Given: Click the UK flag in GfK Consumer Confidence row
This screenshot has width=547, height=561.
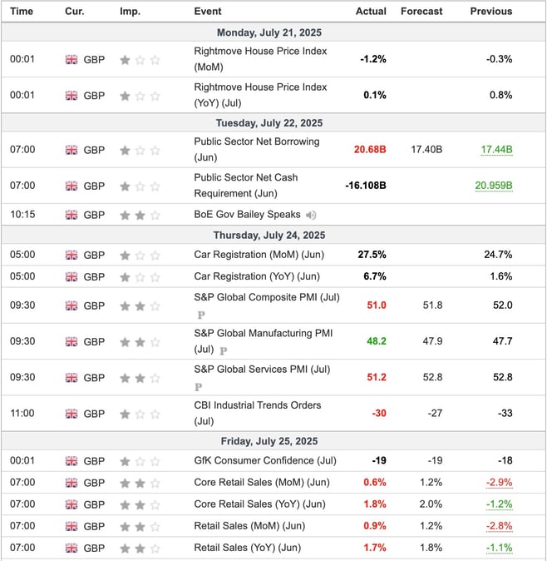Looking at the screenshot, I should pos(71,461).
